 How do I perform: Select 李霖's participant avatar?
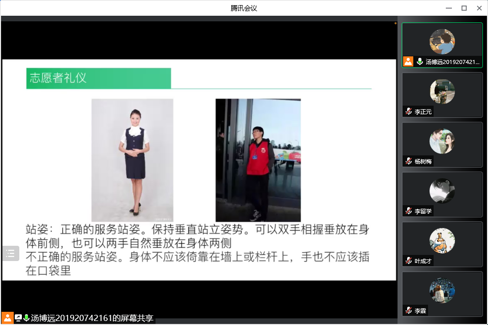(442, 290)
